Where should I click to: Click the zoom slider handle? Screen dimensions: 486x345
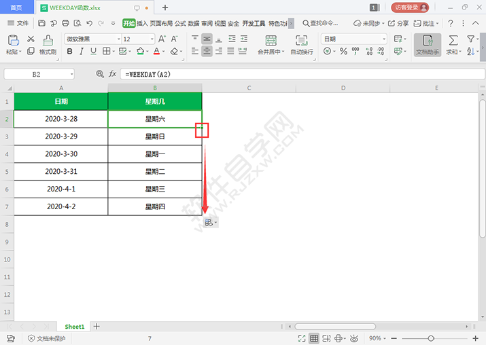pyautogui.click(x=431, y=338)
